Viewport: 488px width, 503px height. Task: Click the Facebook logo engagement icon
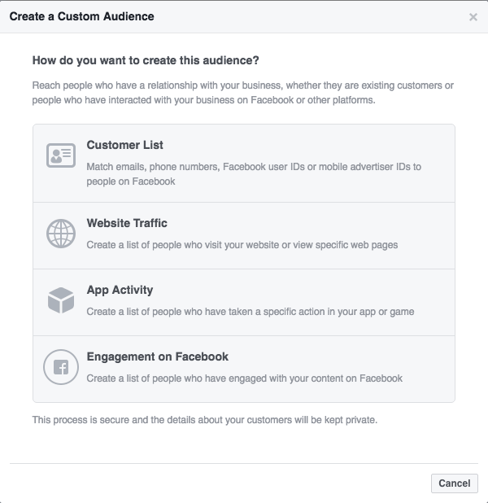(61, 367)
